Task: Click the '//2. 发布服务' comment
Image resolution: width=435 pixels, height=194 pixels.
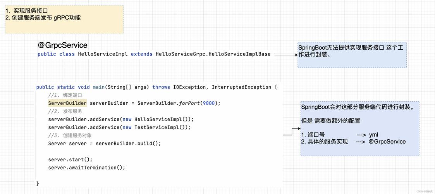Action: pyautogui.click(x=65, y=111)
